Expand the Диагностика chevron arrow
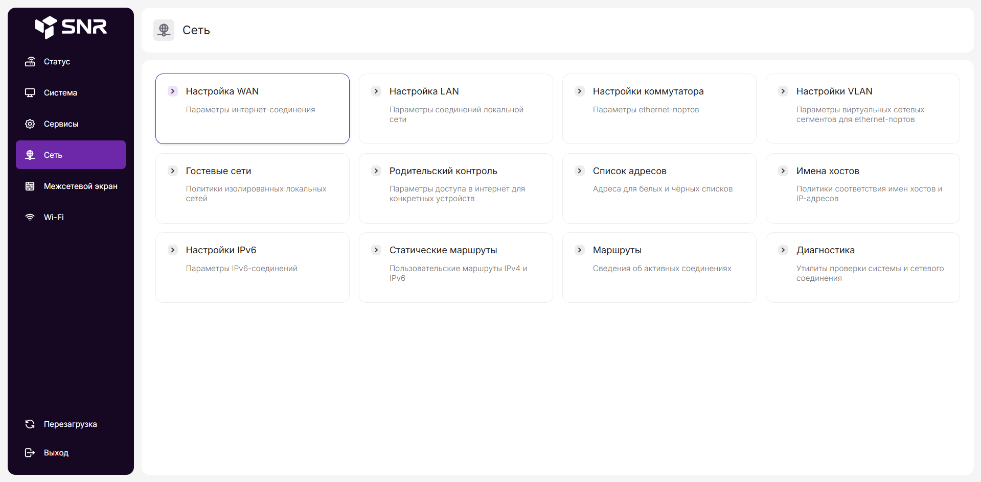The width and height of the screenshot is (981, 482). (x=783, y=250)
